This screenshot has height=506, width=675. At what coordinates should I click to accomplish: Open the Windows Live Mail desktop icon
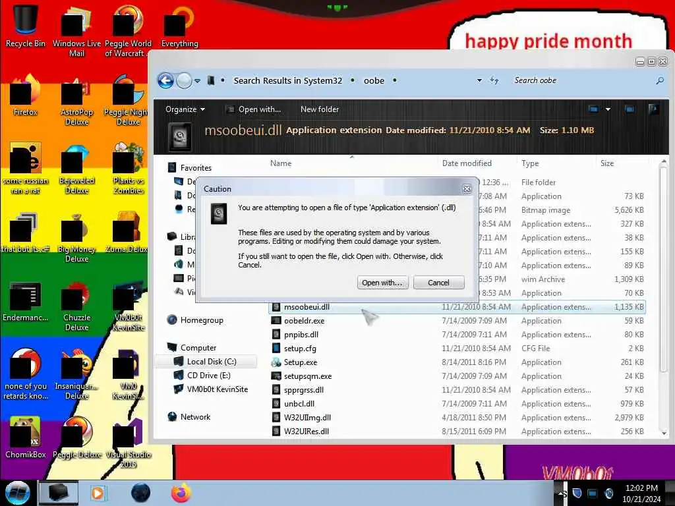(x=76, y=30)
